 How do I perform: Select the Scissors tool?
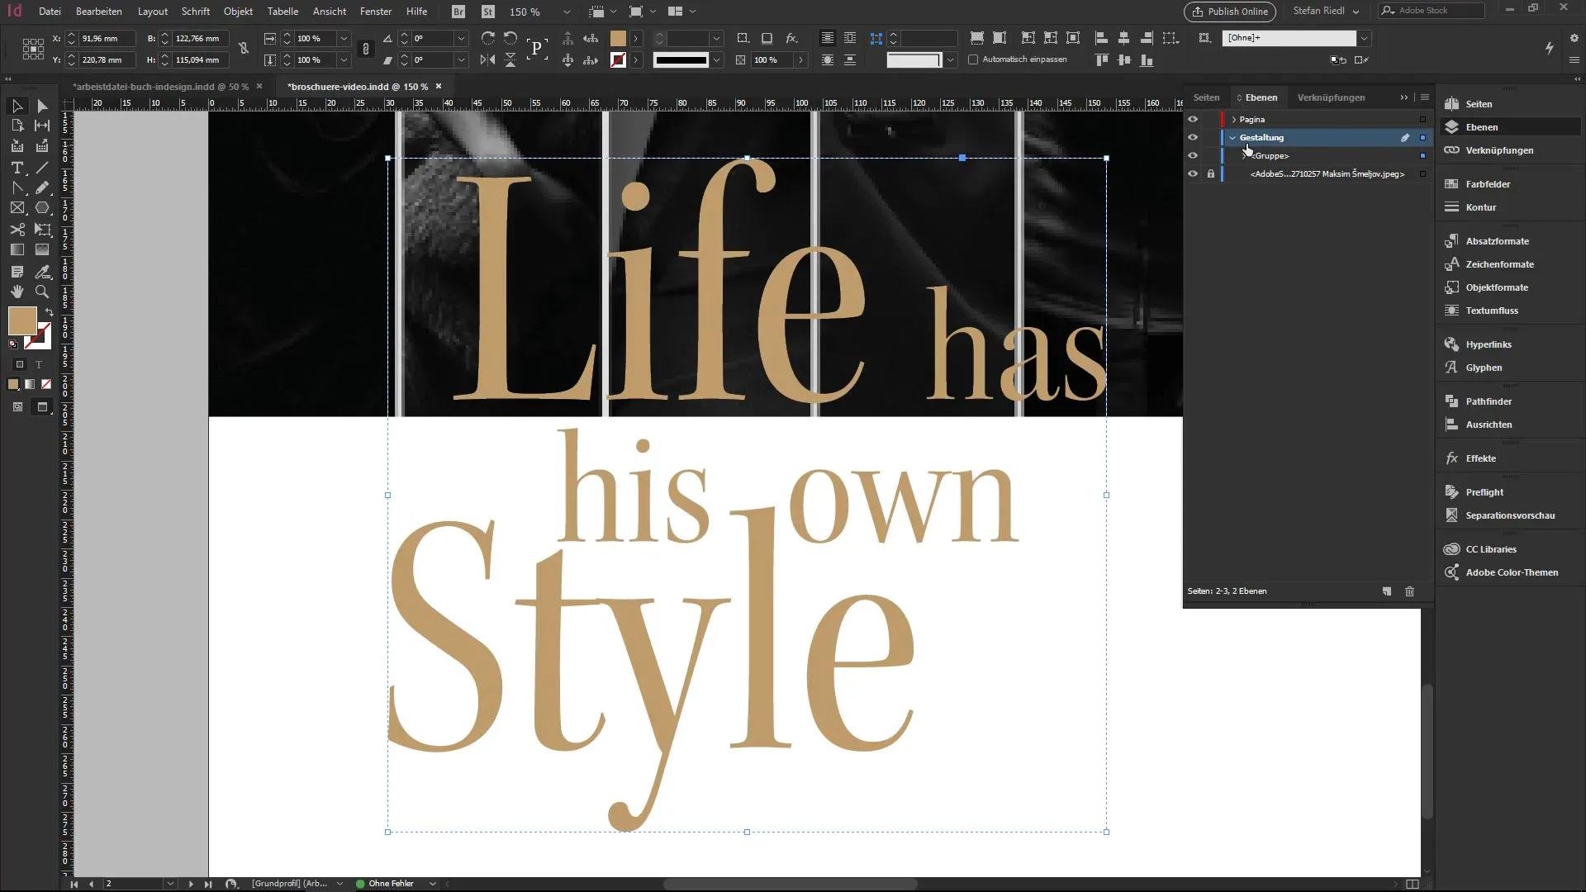[x=17, y=230]
